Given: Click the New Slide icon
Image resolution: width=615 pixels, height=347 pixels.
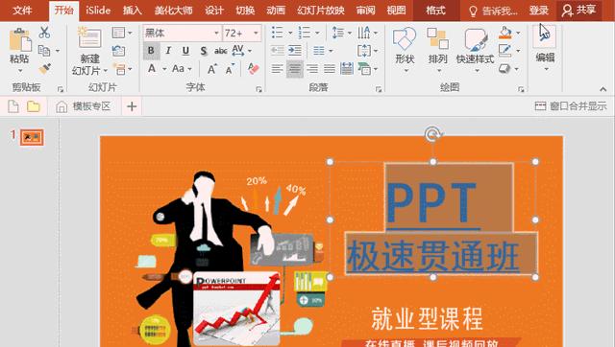Looking at the screenshot, I should pos(89,38).
